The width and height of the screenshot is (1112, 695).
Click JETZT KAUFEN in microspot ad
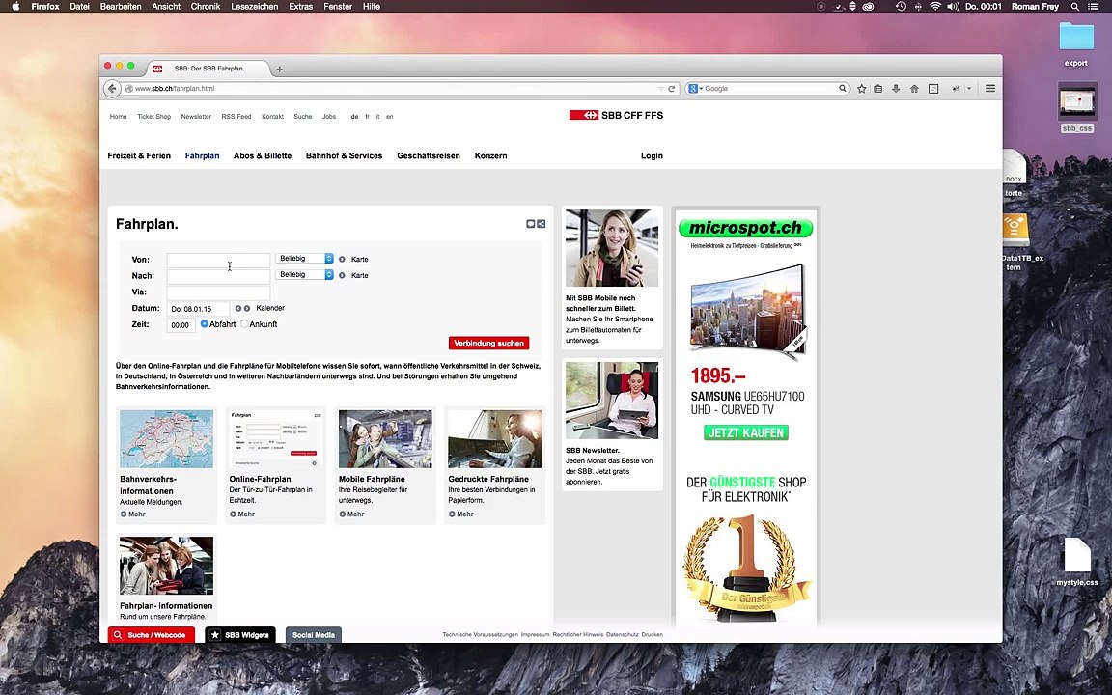(x=746, y=432)
